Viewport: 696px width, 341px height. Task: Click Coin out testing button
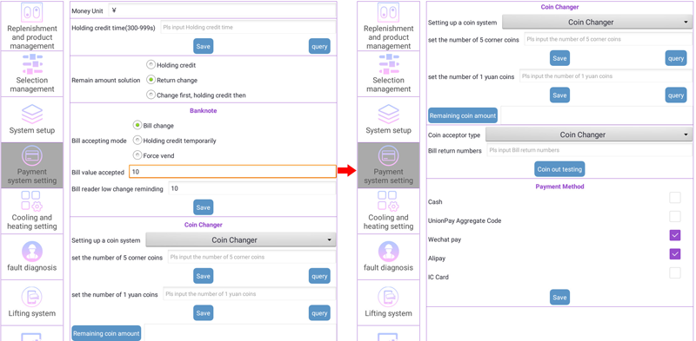point(559,168)
